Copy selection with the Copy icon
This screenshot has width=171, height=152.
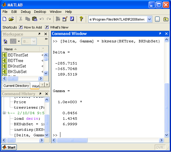pos(28,19)
